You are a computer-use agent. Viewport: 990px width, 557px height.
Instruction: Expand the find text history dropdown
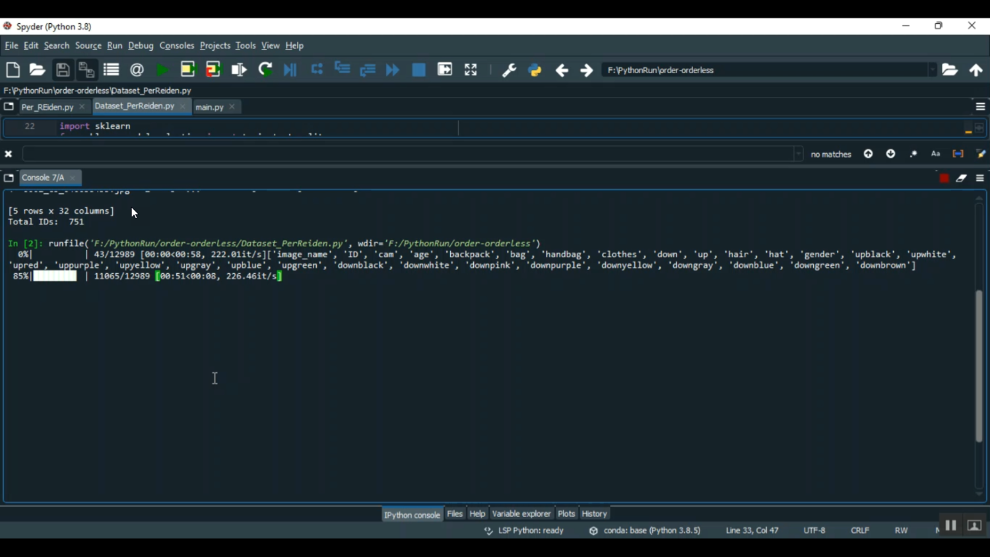coord(798,154)
